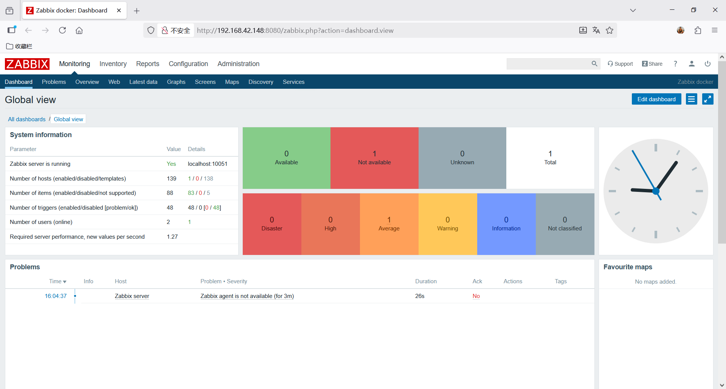Viewport: 726px width, 389px height.
Task: Open the browser extensions puzzle icon
Action: click(x=698, y=30)
